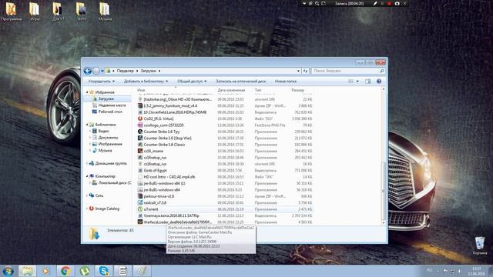This screenshot has width=493, height=277.
Task: Click the Explorer forward arrow button
Action: click(96, 71)
